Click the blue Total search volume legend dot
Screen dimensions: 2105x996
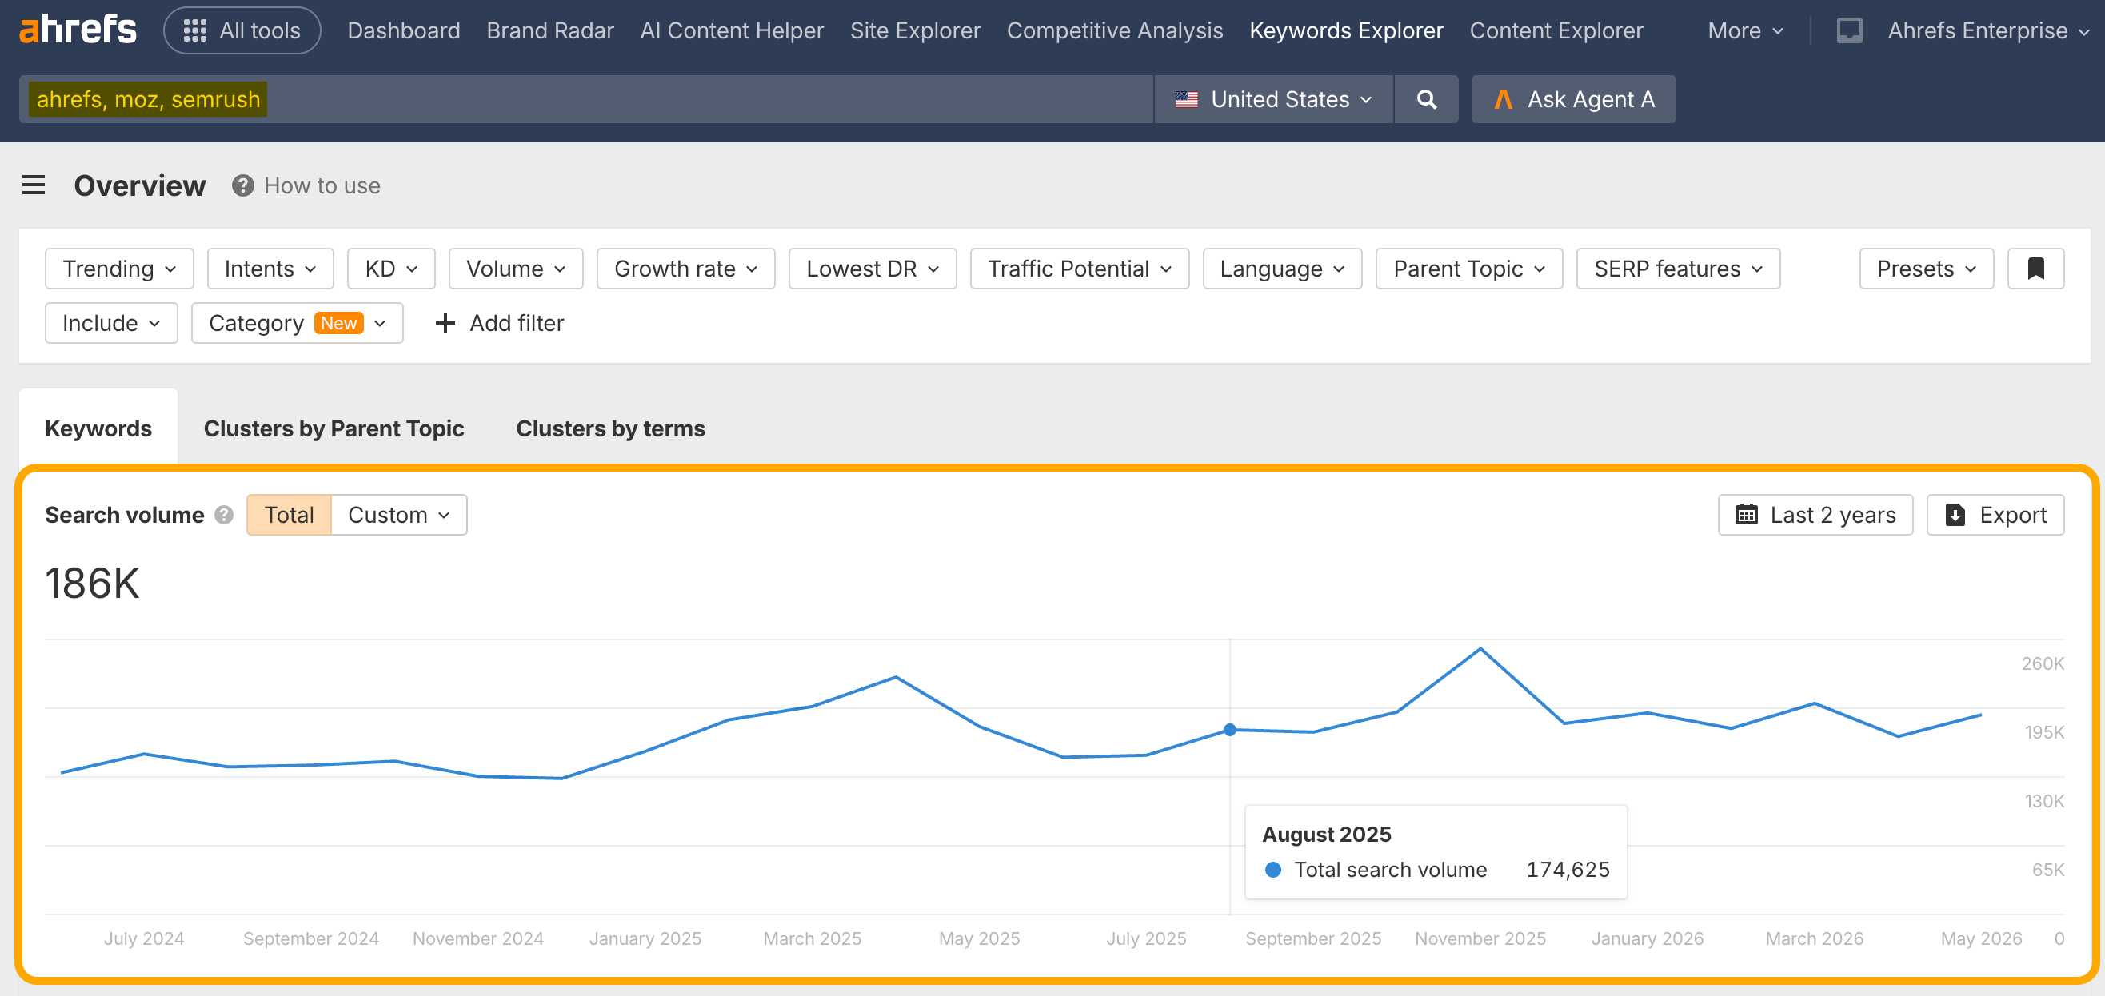coord(1272,870)
